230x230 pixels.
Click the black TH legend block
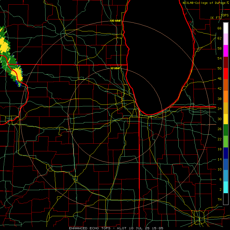pos(226,199)
